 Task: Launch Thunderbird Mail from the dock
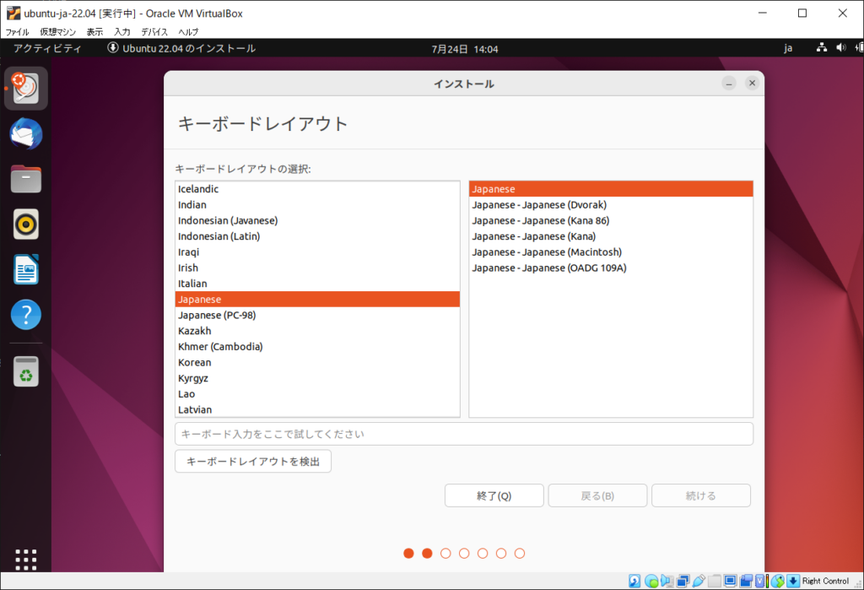26,133
